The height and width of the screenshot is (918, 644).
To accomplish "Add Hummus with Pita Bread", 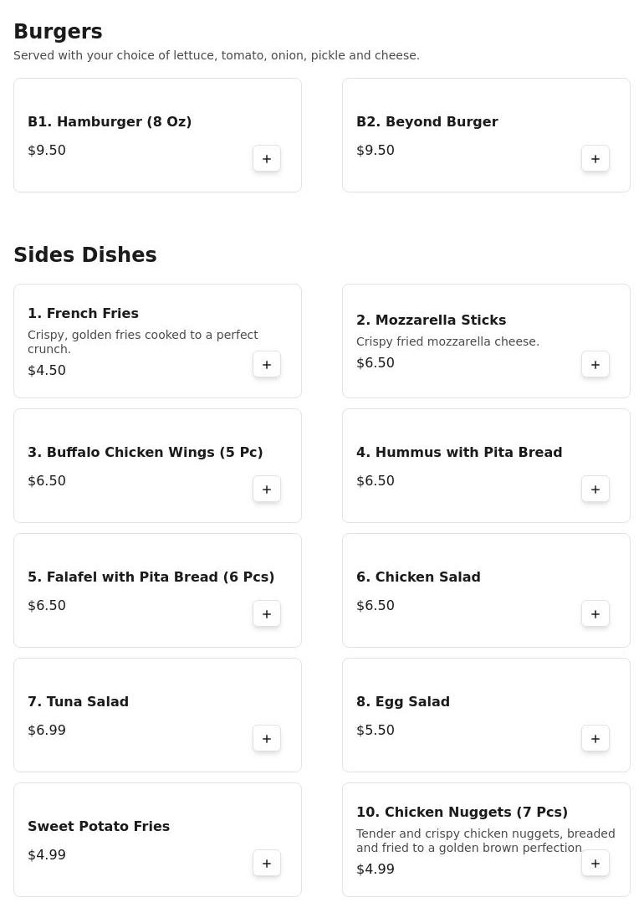I will (595, 489).
